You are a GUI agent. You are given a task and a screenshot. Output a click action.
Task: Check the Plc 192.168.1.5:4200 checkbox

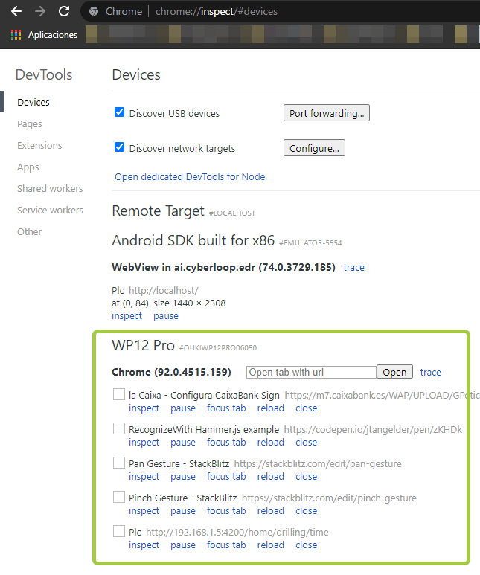pyautogui.click(x=119, y=531)
